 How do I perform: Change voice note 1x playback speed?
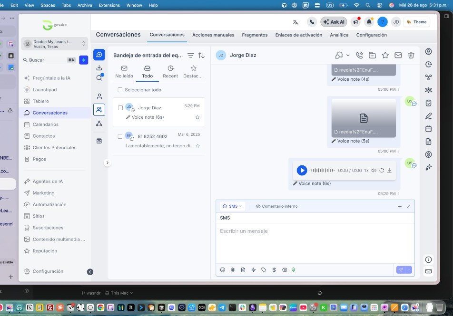[366, 171]
